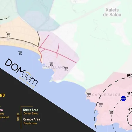This screenshot has width=132, height=132.
Task: Click the CAPELLANS map label
Action: click(x=54, y=67)
